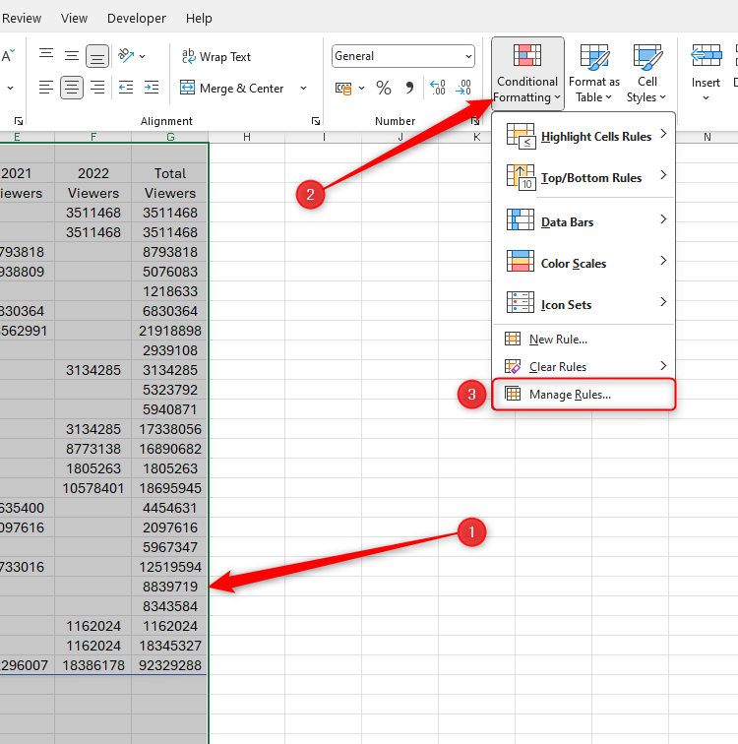Open the Conditional Formatting menu button
The height and width of the screenshot is (744, 738).
(527, 74)
